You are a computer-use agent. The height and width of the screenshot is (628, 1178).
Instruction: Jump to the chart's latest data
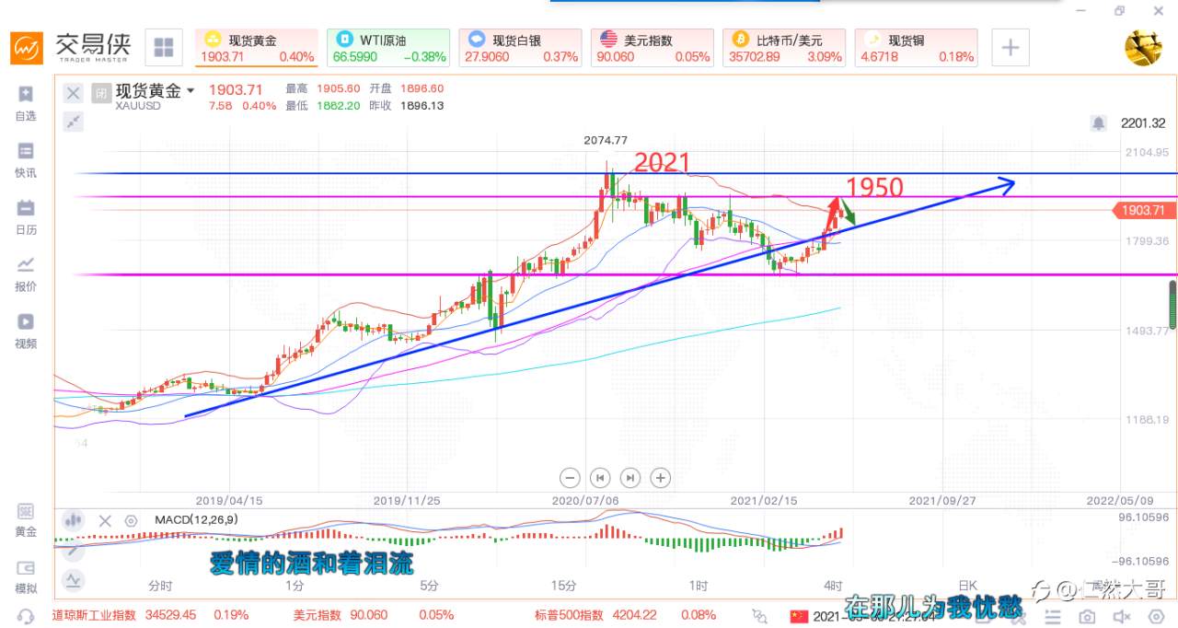629,477
